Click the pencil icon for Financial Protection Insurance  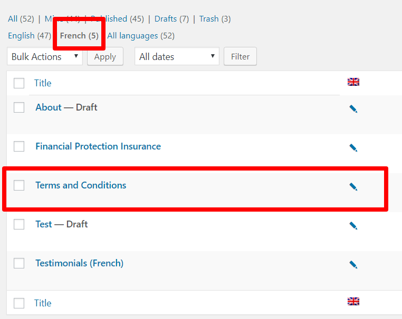pyautogui.click(x=353, y=148)
